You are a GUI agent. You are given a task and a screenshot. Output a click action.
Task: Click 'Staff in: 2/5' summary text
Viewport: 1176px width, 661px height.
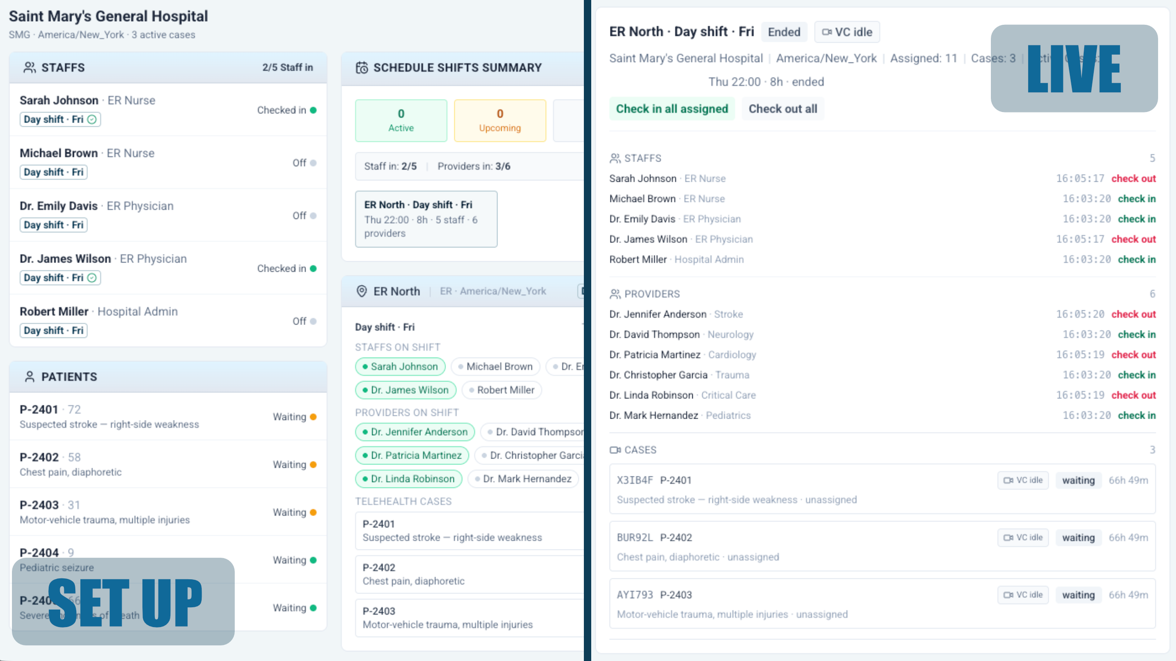[x=390, y=166]
